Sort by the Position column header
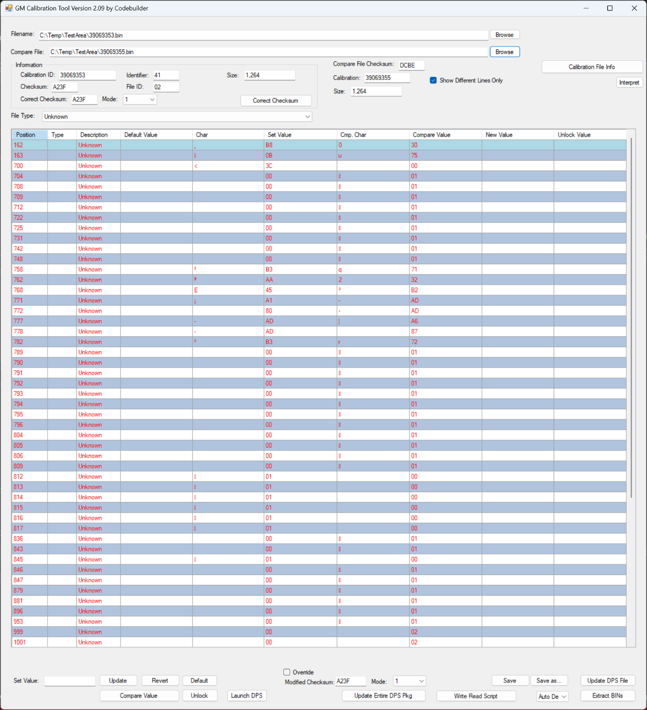Viewport: 647px width, 710px height. pyautogui.click(x=30, y=135)
